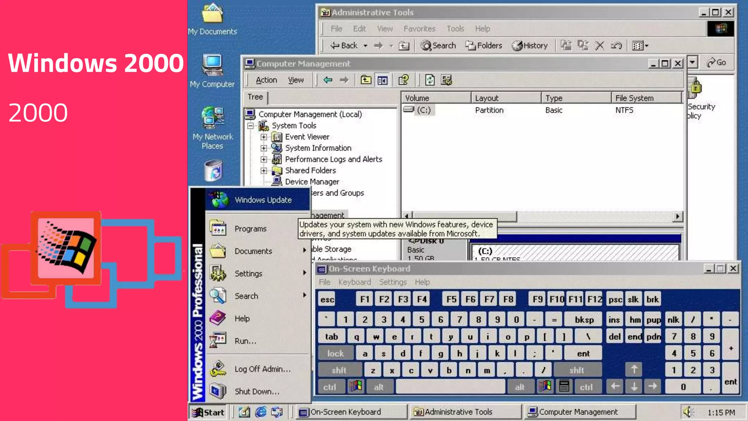Click the Up folder icon in Administrative Tools
The height and width of the screenshot is (421, 748).
point(404,46)
